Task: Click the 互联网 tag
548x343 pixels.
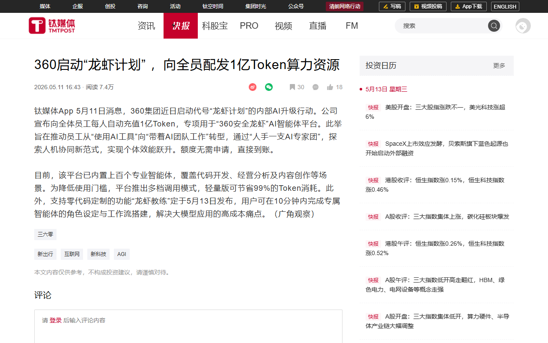Action: 72,254
